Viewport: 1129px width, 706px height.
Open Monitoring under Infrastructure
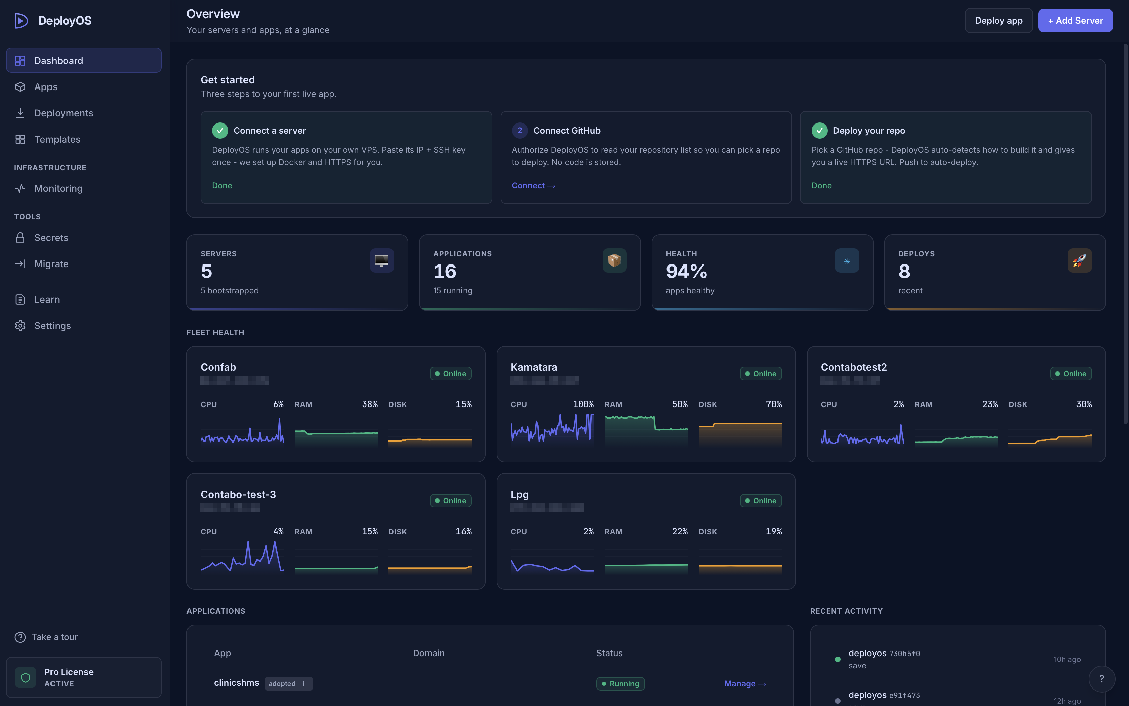[x=83, y=188]
